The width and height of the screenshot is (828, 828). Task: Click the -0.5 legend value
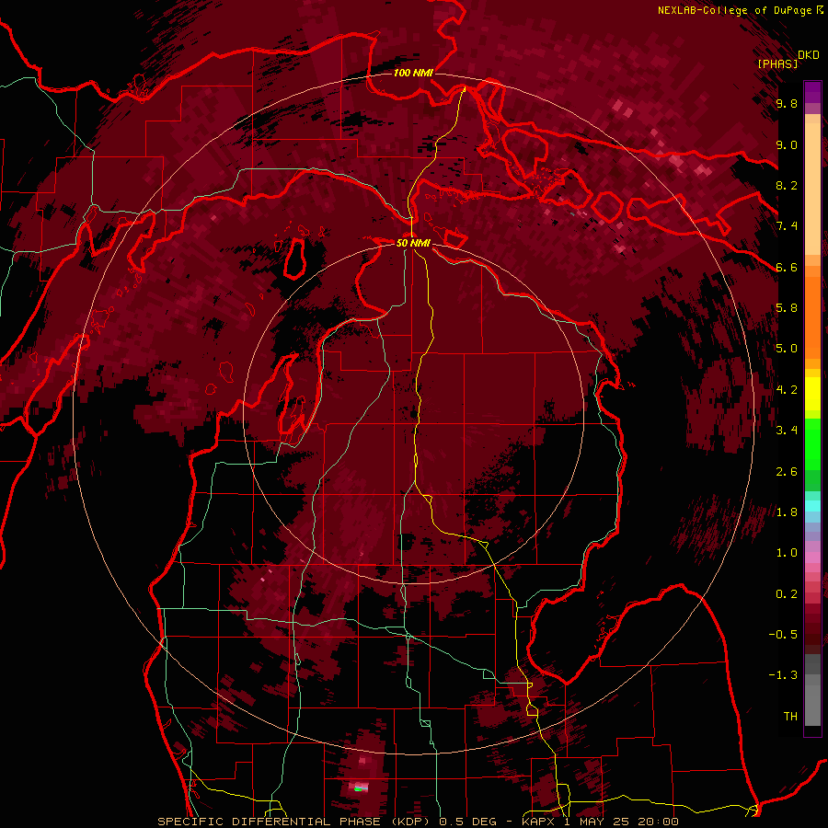tap(784, 635)
